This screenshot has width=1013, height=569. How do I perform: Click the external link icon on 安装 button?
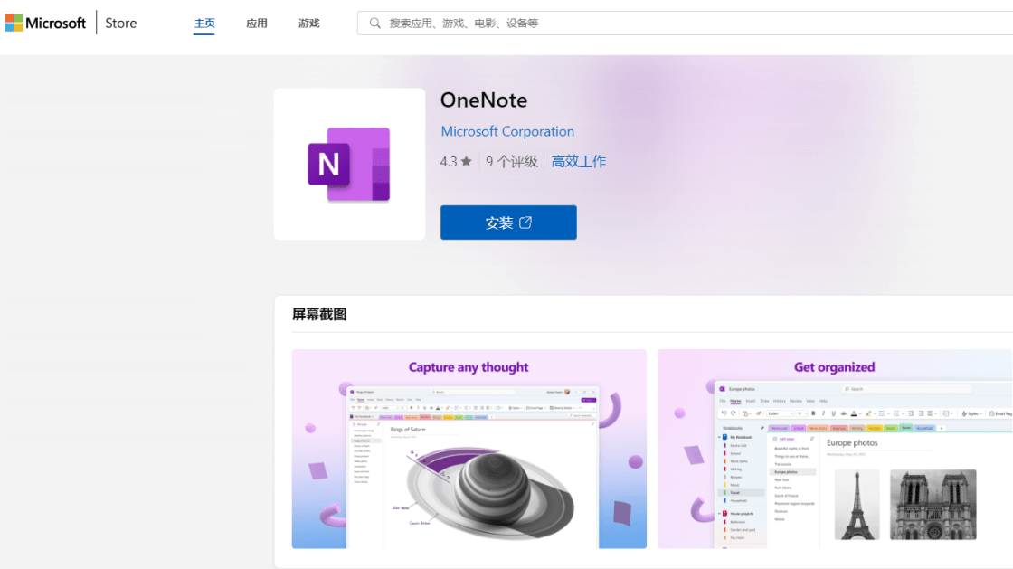[525, 223]
